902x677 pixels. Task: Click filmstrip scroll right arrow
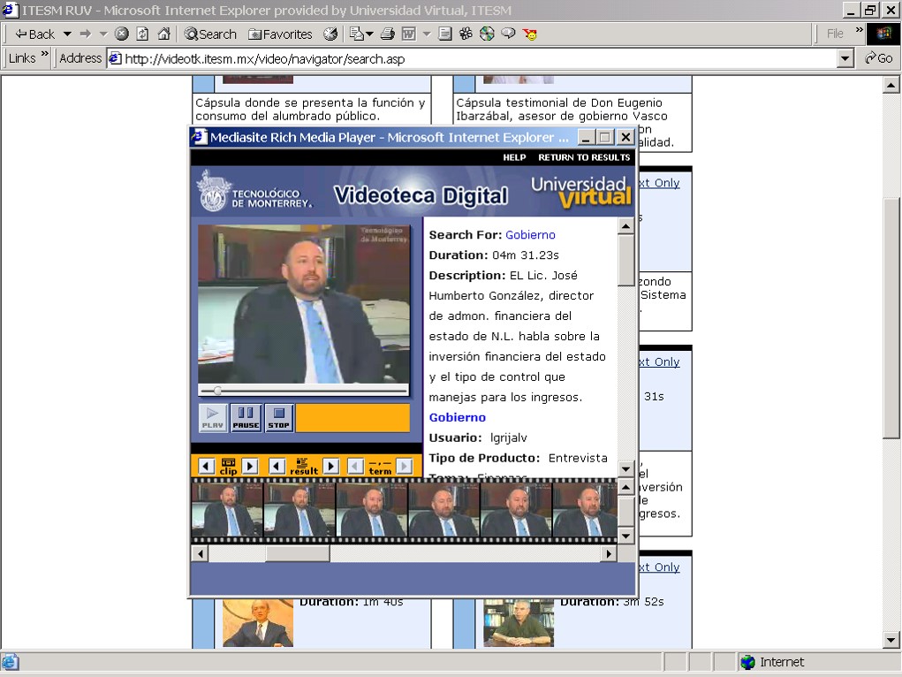pos(609,554)
